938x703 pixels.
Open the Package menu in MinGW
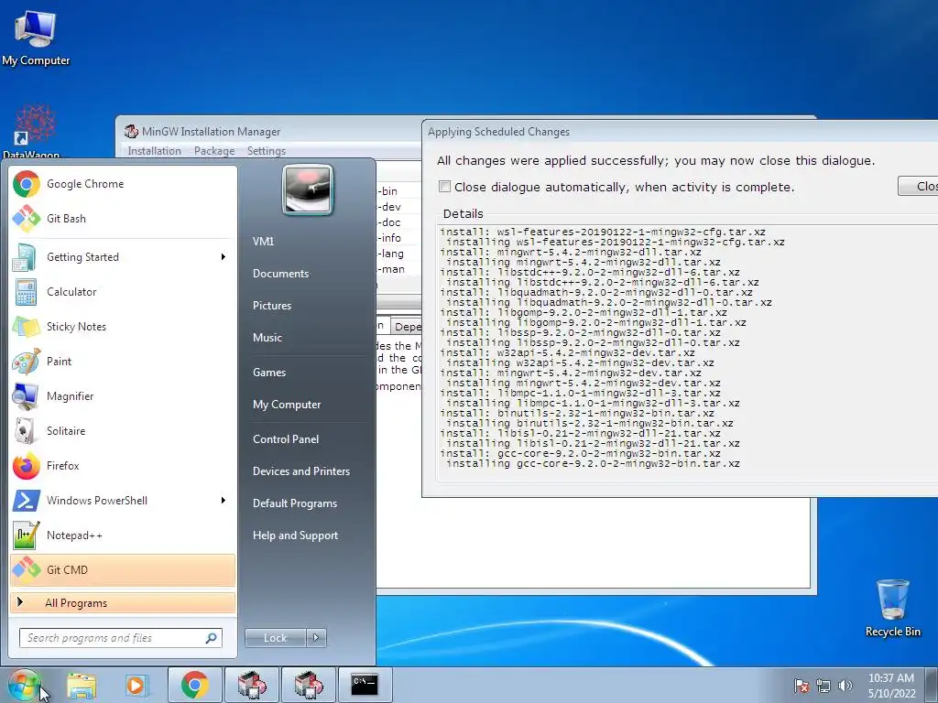point(214,151)
